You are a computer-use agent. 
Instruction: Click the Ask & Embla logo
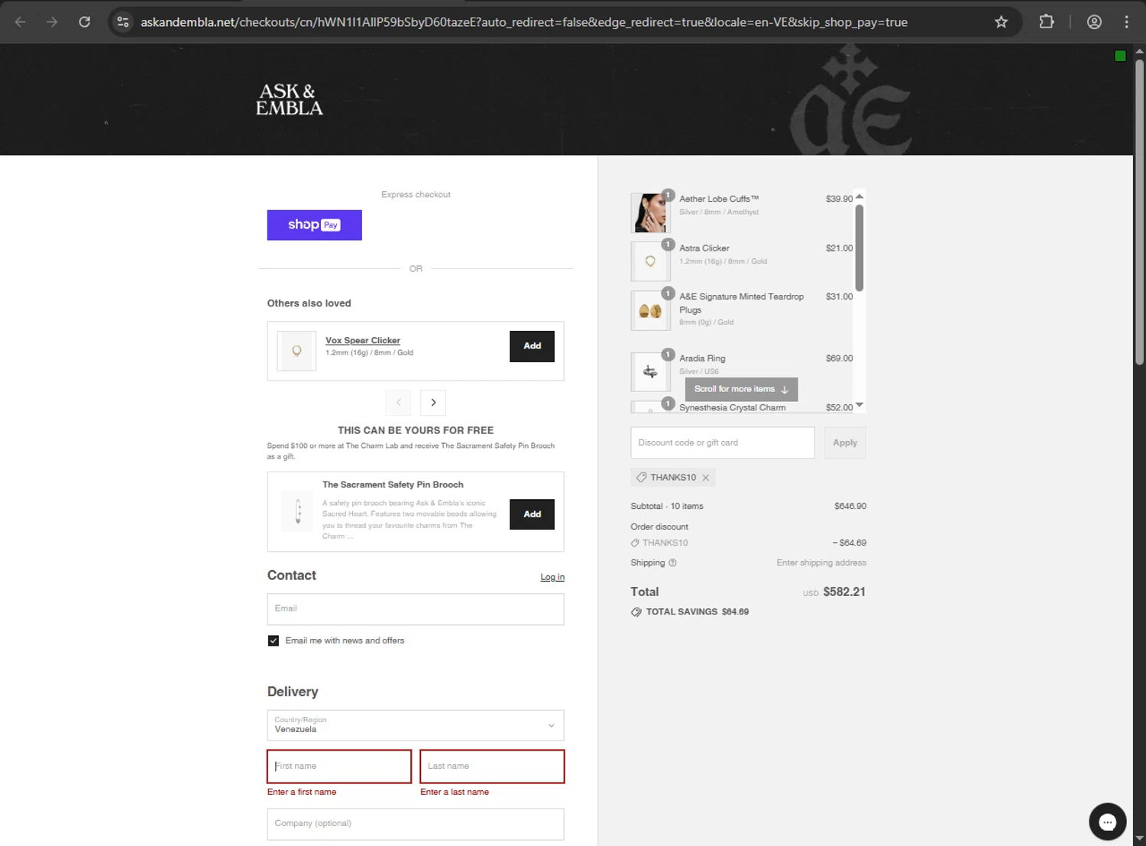289,99
